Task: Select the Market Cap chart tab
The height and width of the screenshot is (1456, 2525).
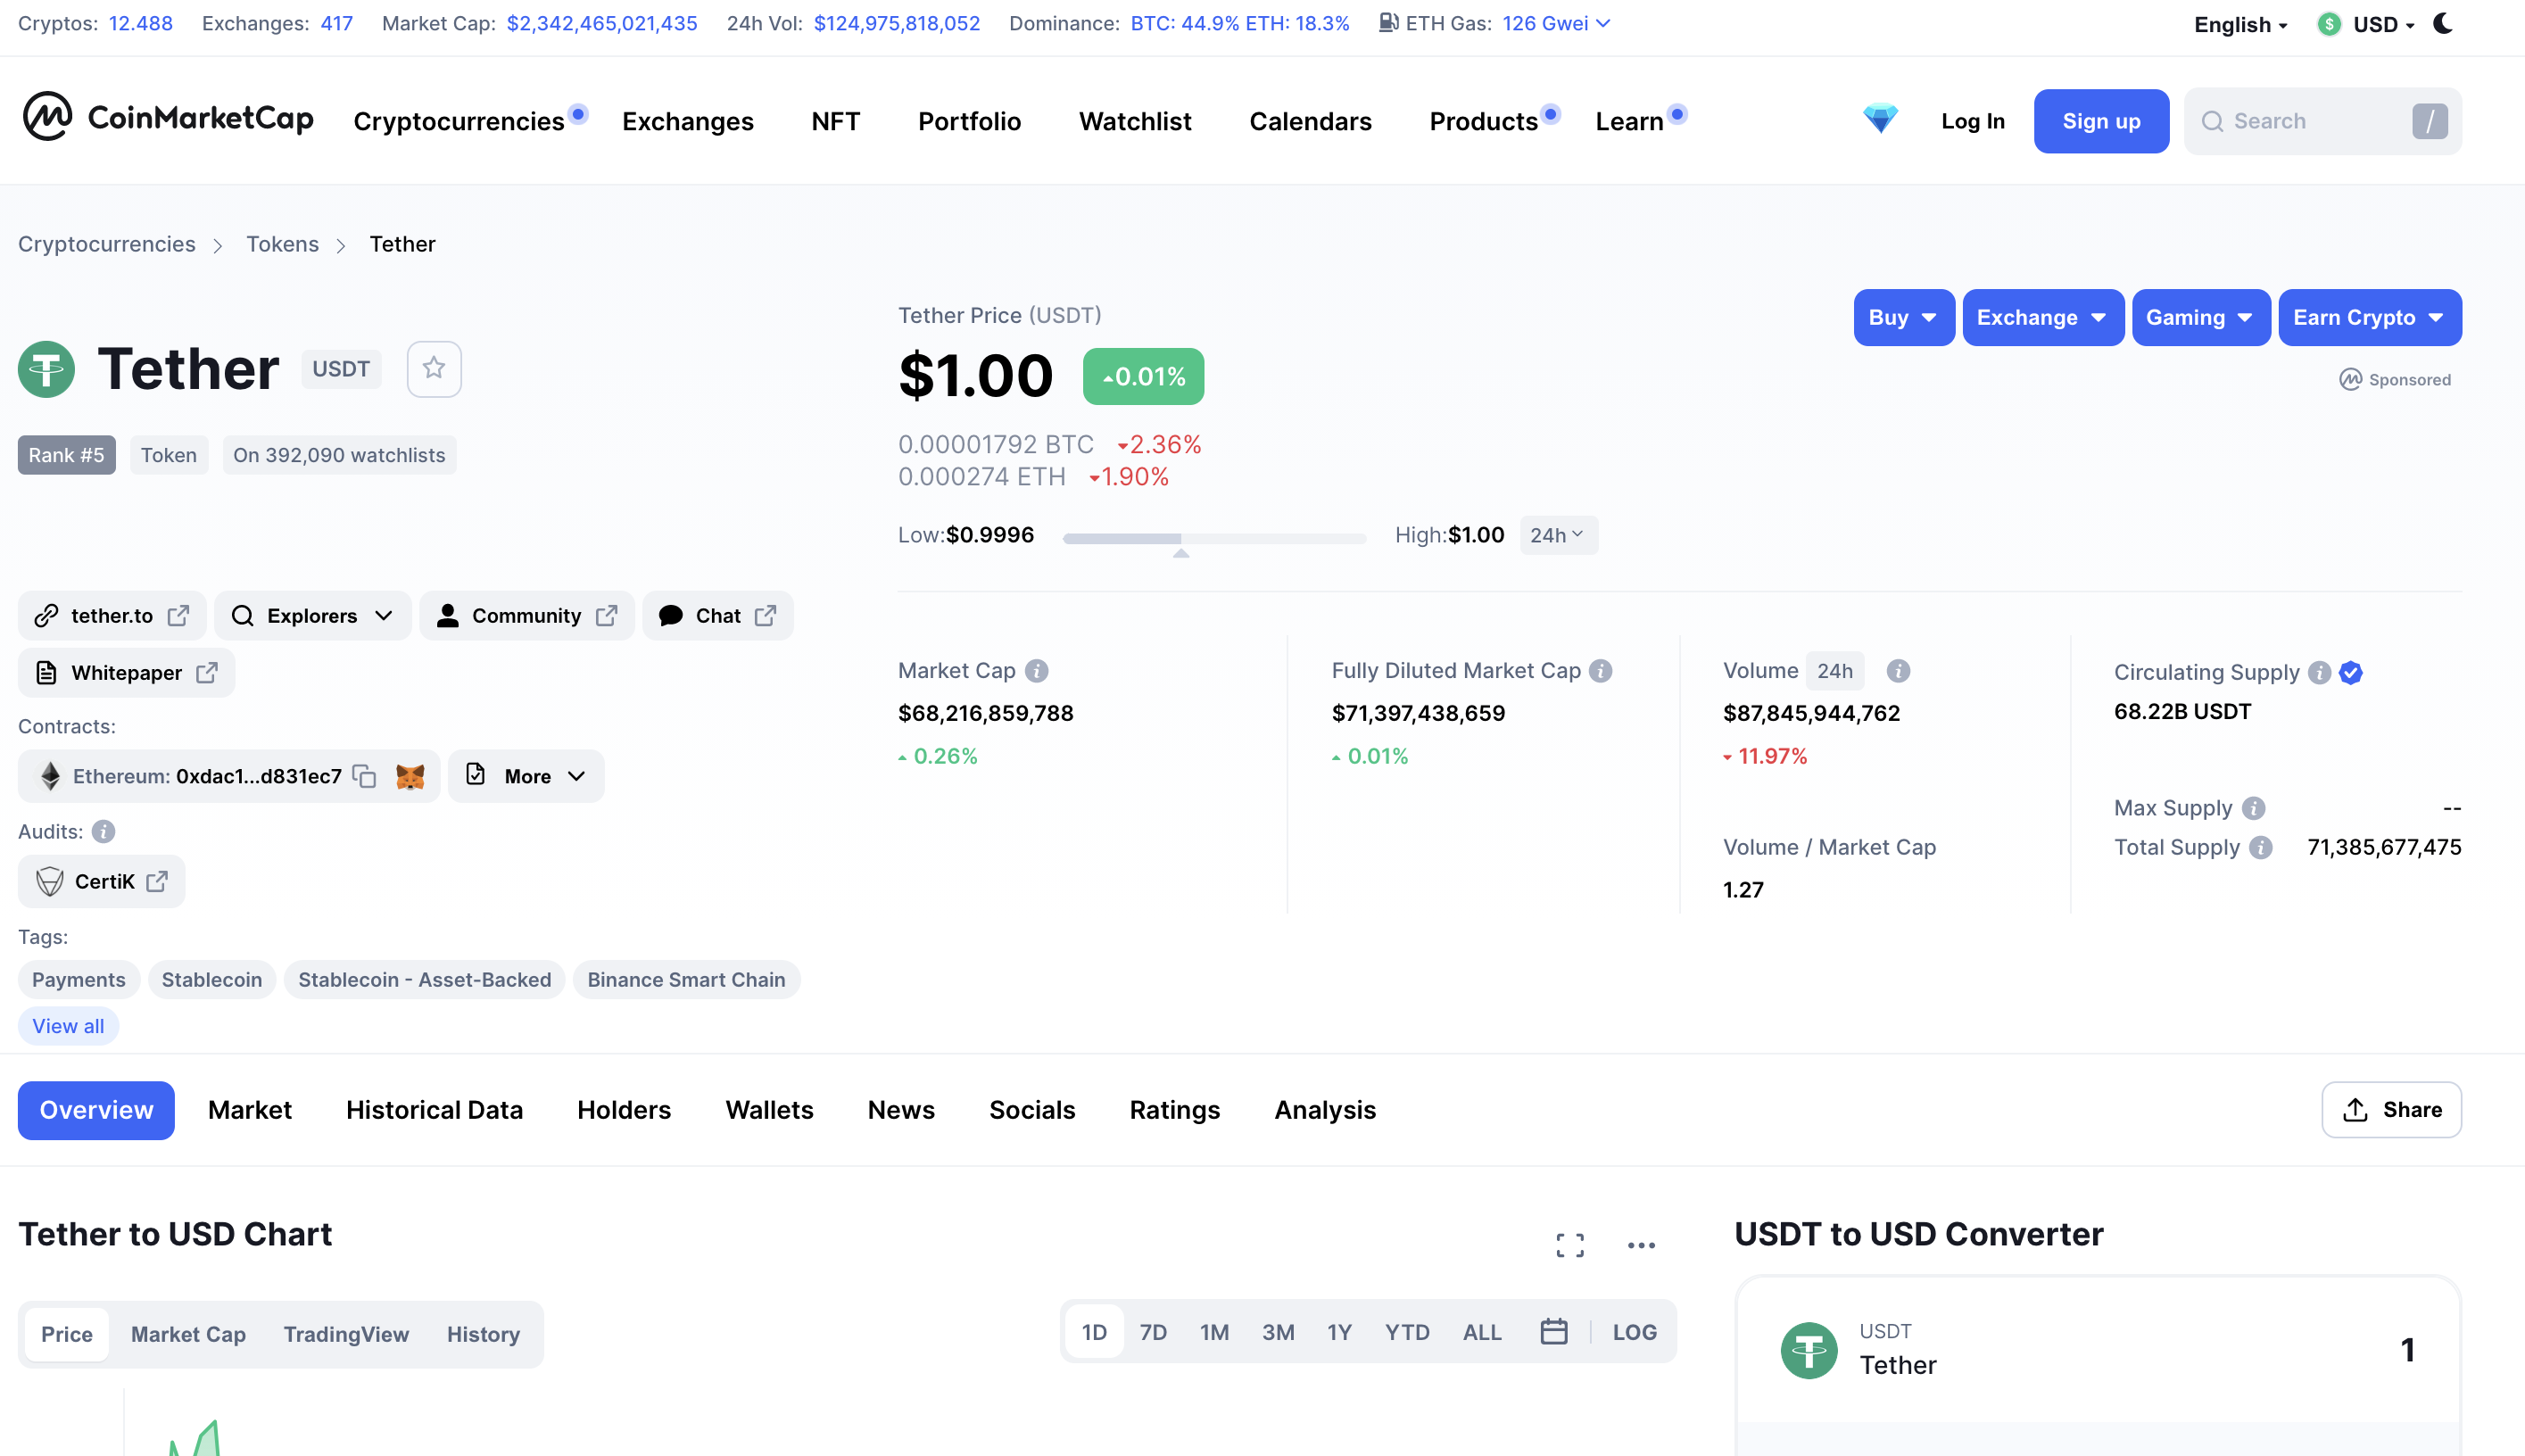Action: [x=188, y=1334]
